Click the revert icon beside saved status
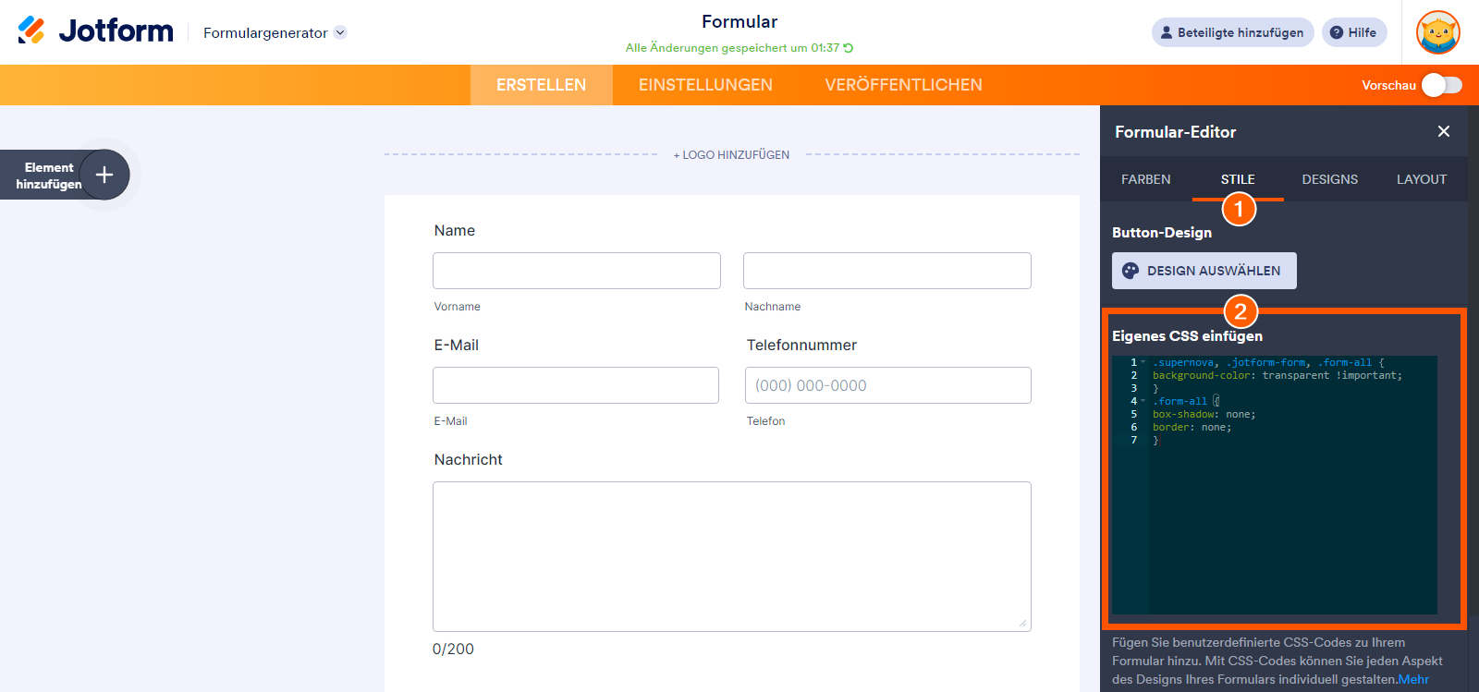This screenshot has width=1479, height=692. 849,48
